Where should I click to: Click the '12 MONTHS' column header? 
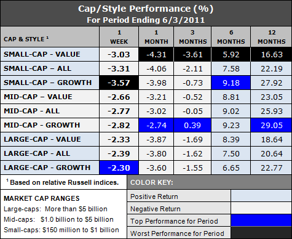click(271, 37)
